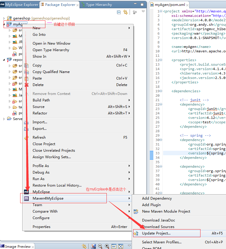Close the Package Explorer tab

point(78,5)
